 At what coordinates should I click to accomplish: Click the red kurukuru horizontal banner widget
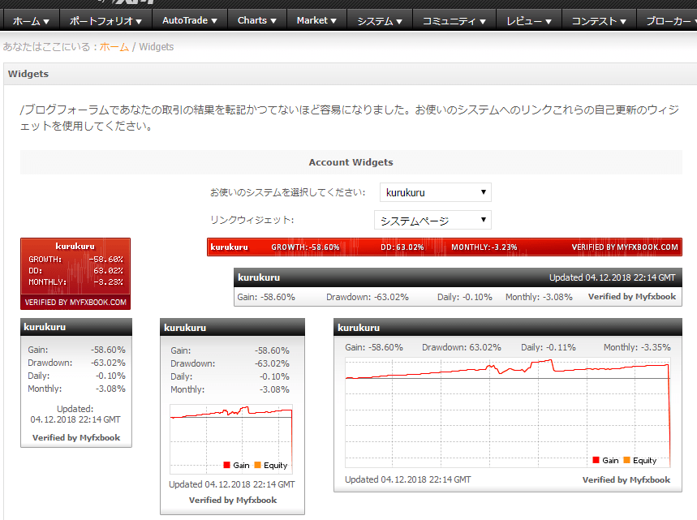pos(444,247)
